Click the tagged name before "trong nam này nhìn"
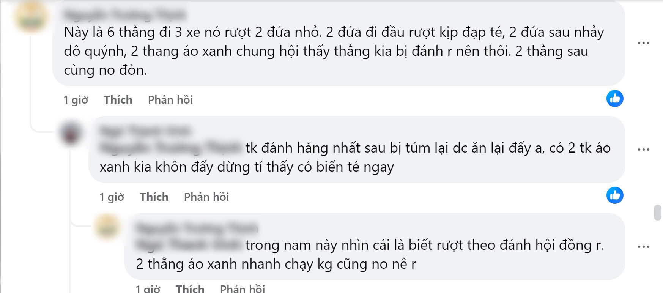 point(188,245)
